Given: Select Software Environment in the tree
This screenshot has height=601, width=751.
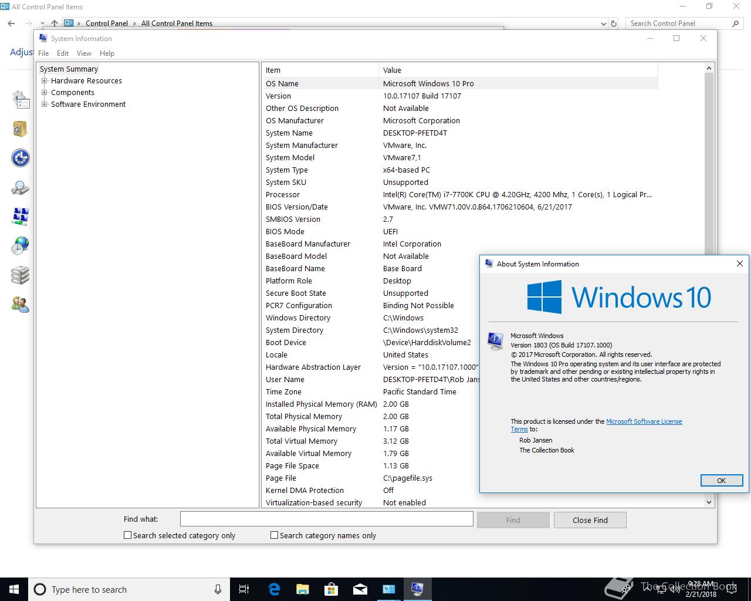Looking at the screenshot, I should click(88, 104).
